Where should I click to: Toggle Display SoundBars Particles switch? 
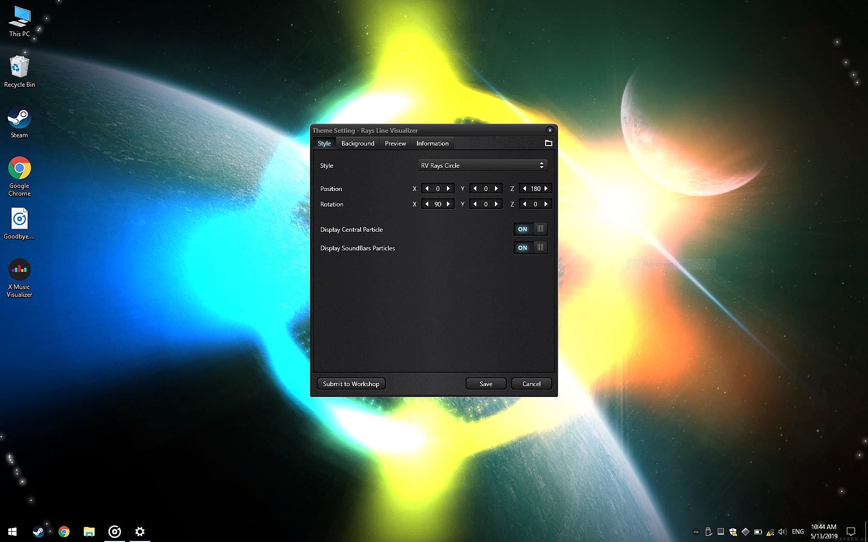tap(530, 248)
